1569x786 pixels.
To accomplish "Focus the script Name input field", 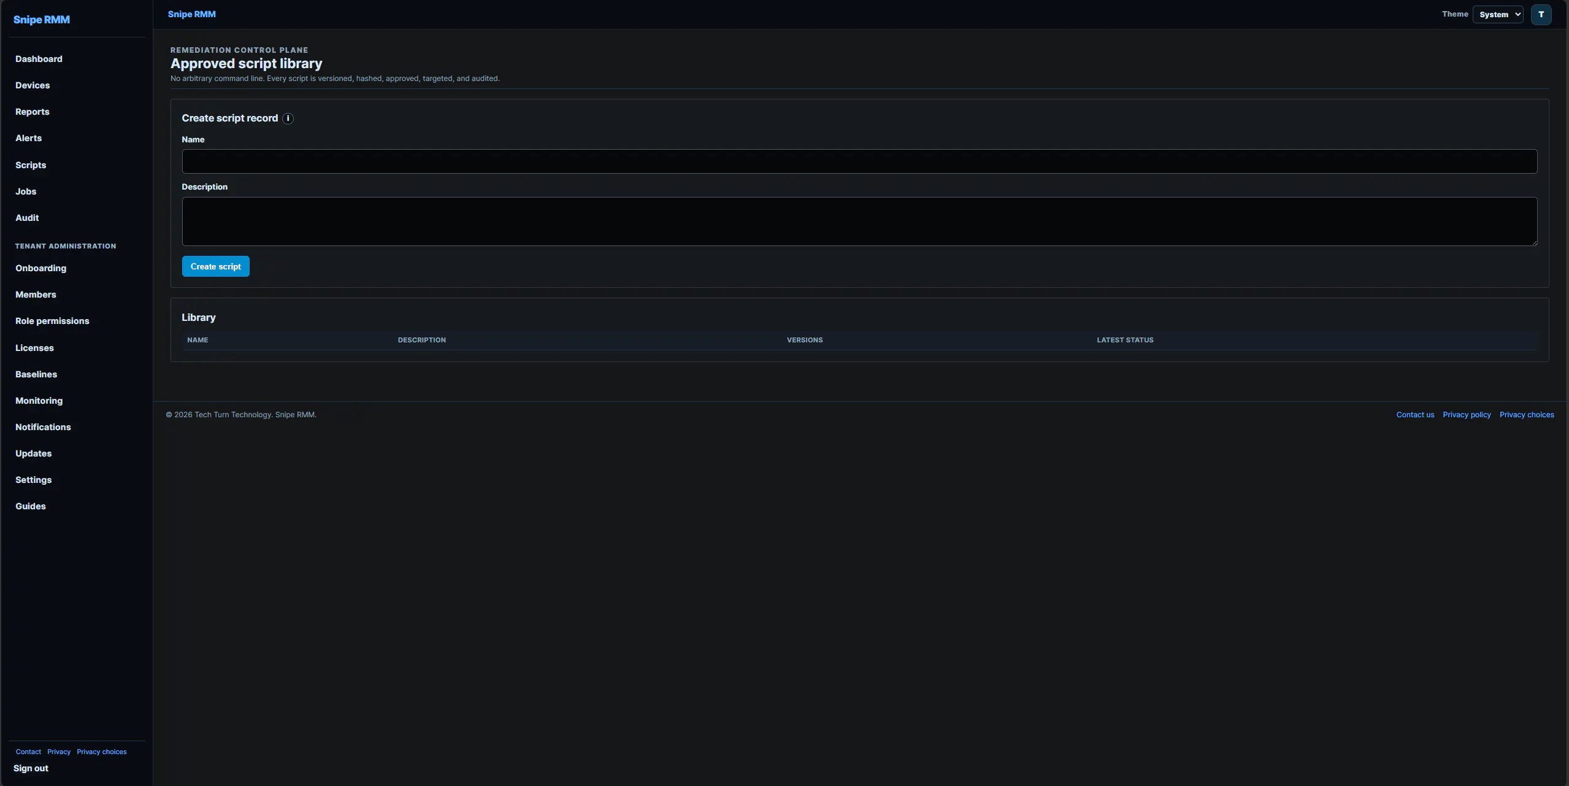I will pyautogui.click(x=859, y=161).
